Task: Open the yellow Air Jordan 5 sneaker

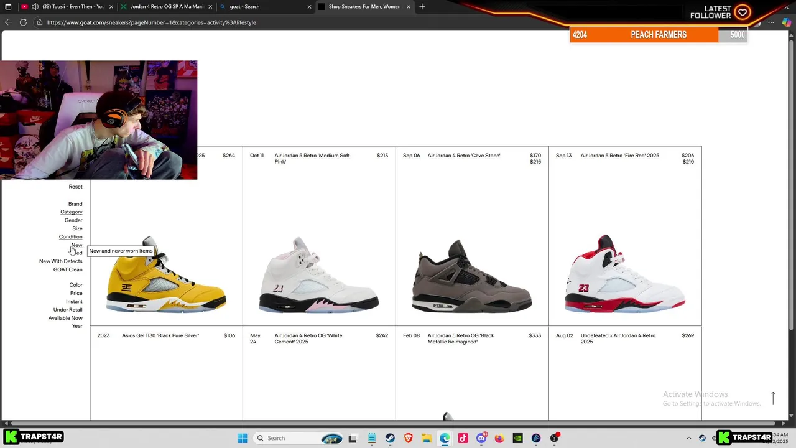Action: (166, 275)
